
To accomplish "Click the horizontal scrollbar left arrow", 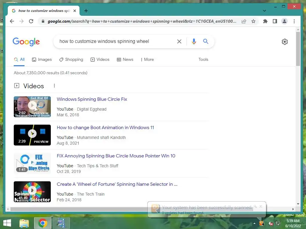I will click(8, 209).
